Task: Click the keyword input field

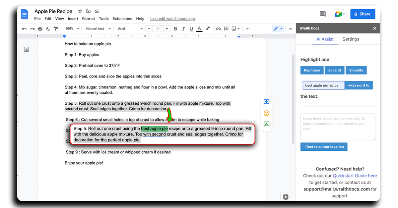Action: pyautogui.click(x=323, y=85)
